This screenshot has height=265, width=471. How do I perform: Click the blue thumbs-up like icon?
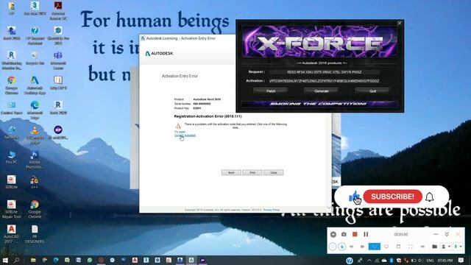coord(354,197)
